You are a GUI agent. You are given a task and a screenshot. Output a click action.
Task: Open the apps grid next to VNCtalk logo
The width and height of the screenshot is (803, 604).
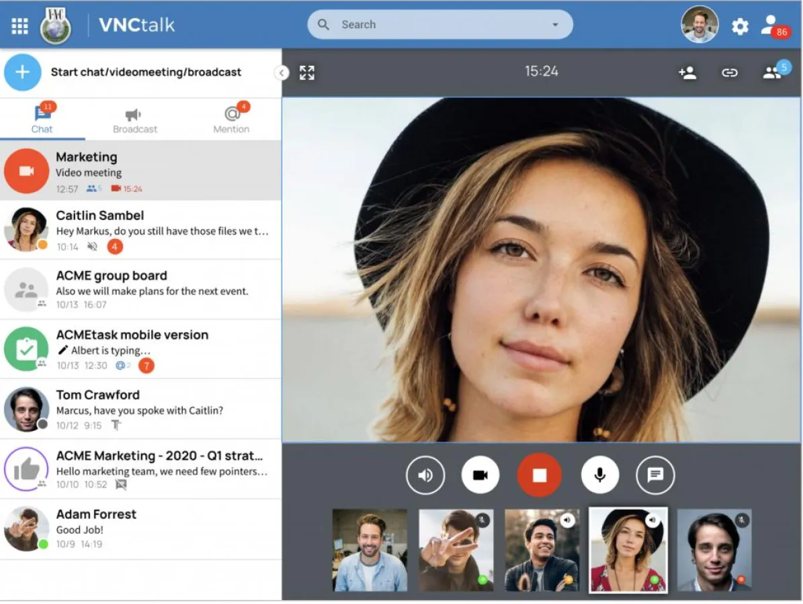coord(19,25)
